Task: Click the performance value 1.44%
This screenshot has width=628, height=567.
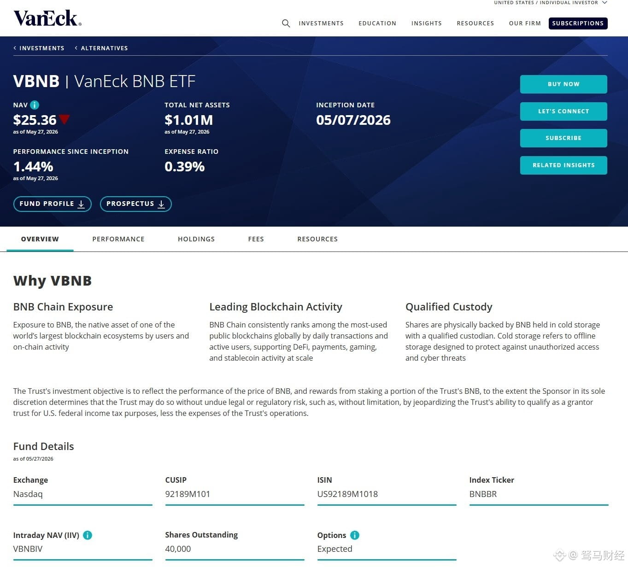Action: pos(33,167)
